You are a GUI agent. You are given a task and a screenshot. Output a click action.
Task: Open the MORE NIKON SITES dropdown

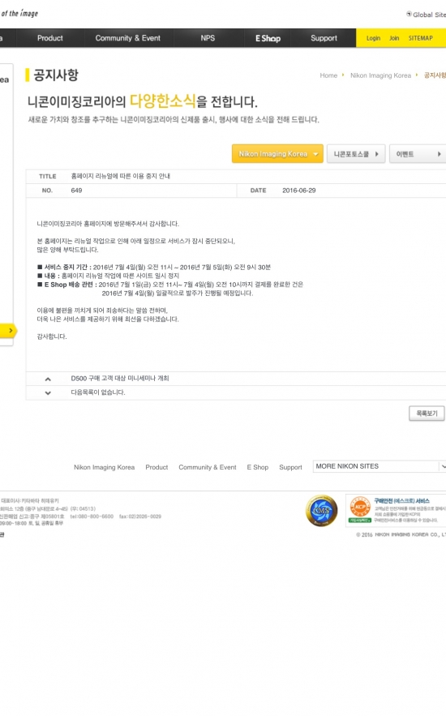tap(380, 466)
